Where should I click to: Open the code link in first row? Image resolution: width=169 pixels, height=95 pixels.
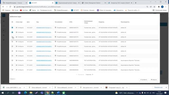pyautogui.click(x=44, y=28)
